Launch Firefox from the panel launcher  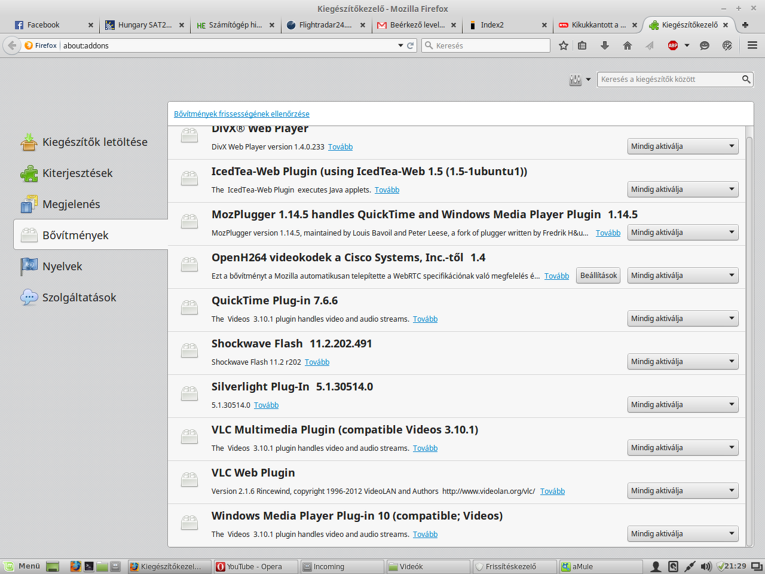pyautogui.click(x=75, y=566)
